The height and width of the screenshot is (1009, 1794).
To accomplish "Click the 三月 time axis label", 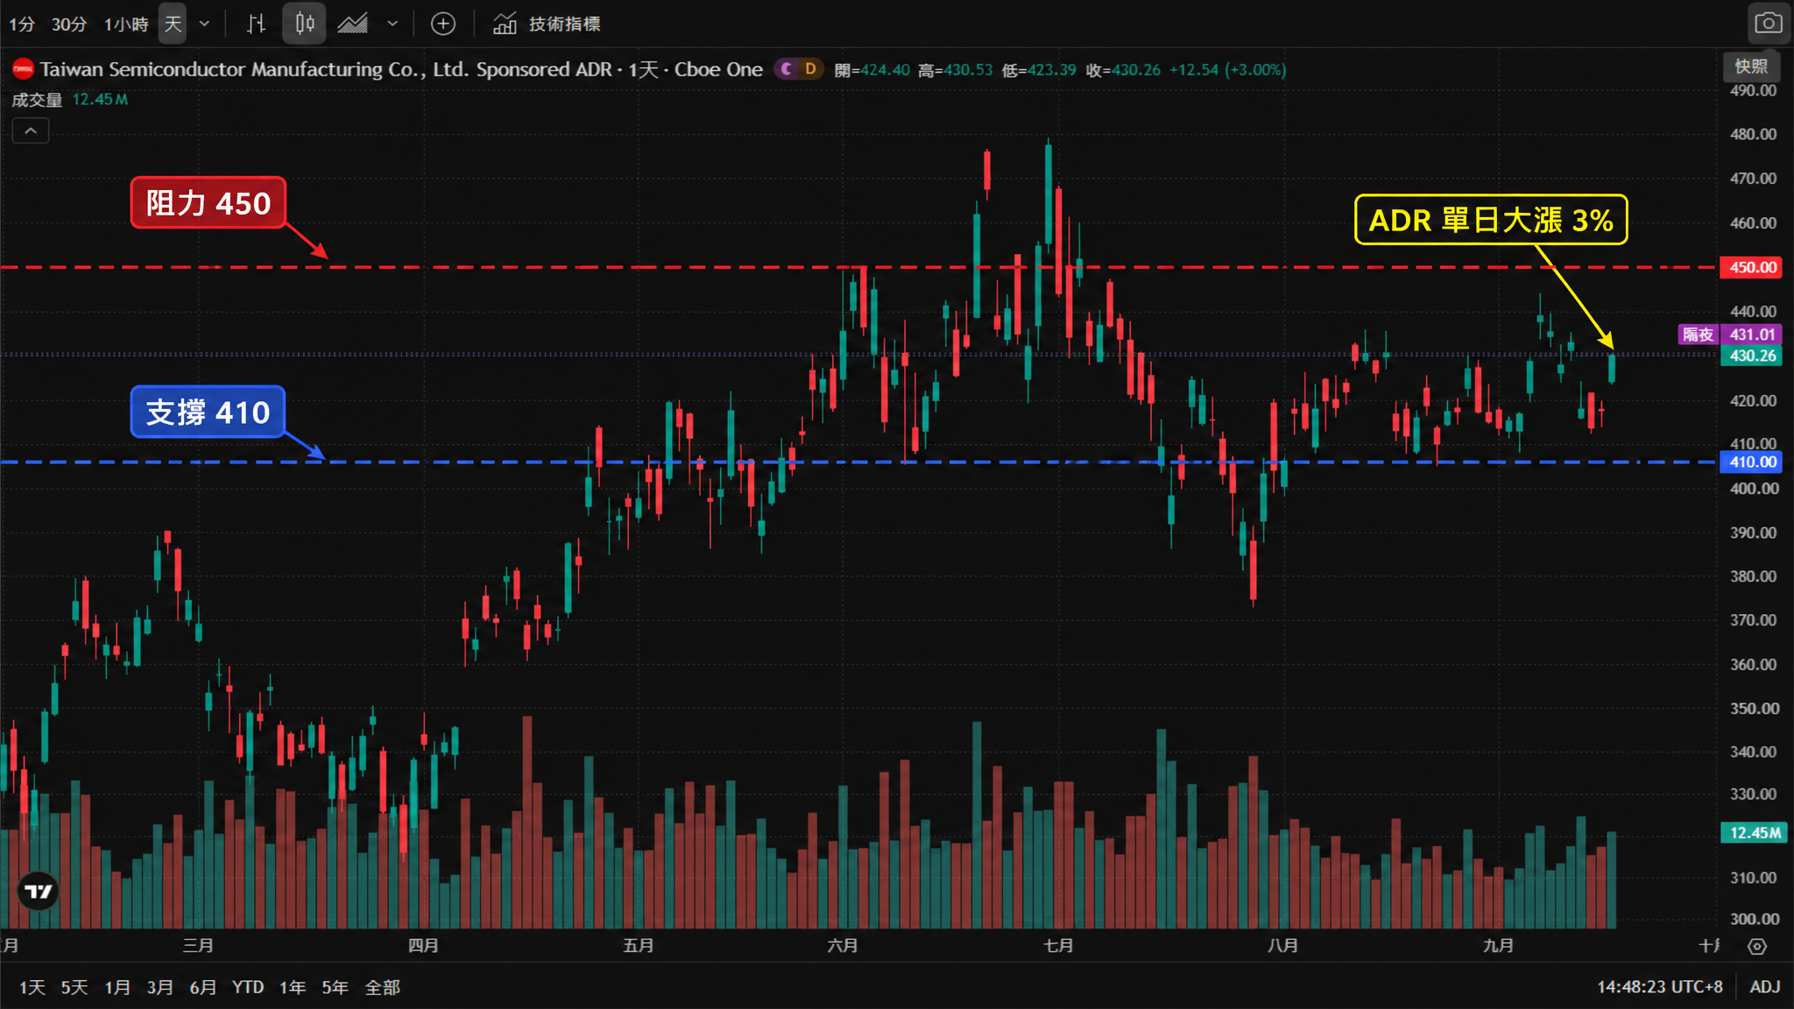I will point(198,946).
